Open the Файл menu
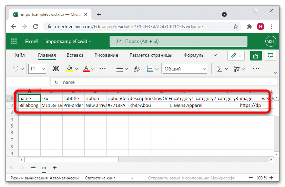Screen dimensions: 285x187 point(19,55)
